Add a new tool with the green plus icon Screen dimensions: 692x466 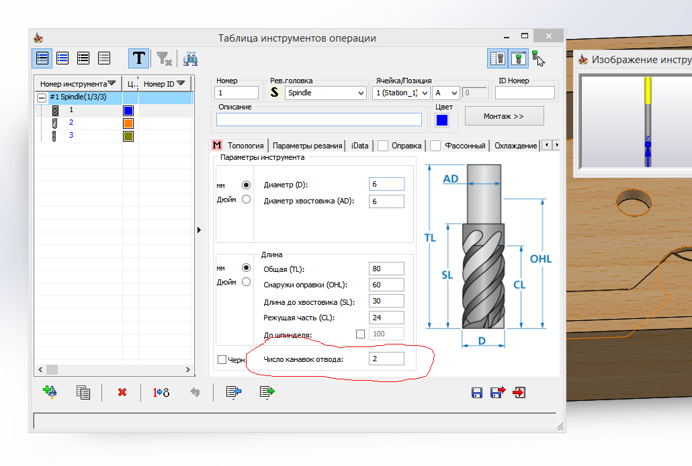coord(50,392)
